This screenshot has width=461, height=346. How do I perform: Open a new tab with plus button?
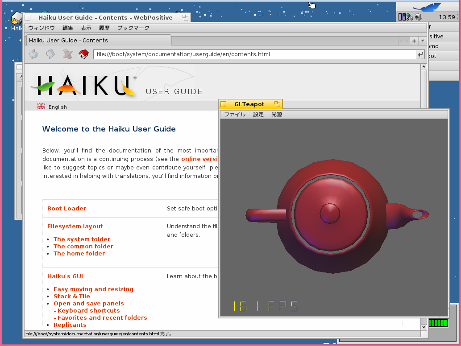pyautogui.click(x=414, y=41)
